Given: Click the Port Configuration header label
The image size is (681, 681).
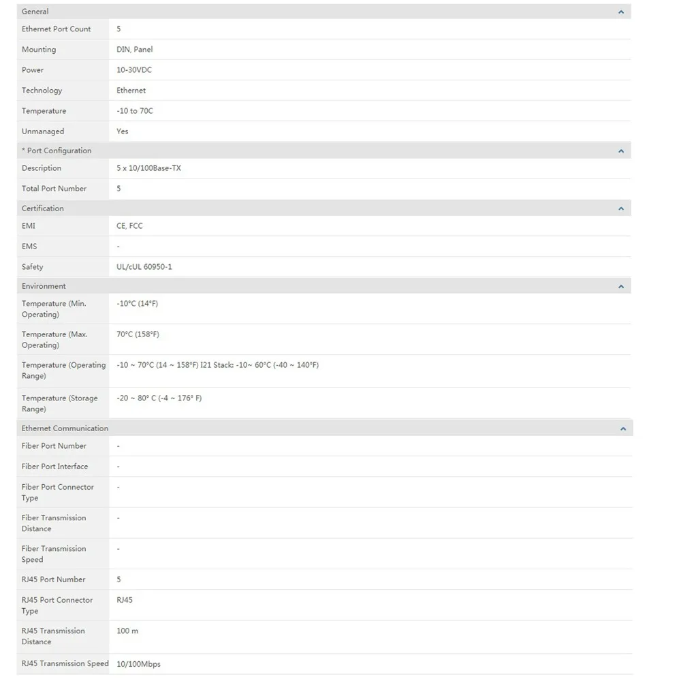Looking at the screenshot, I should pos(57,151).
